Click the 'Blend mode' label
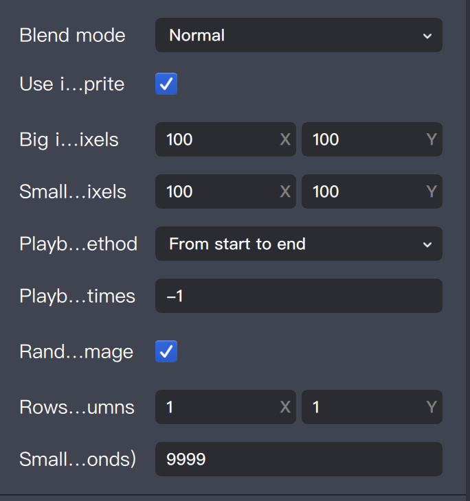Screen dimensions: 470x501 (72, 35)
